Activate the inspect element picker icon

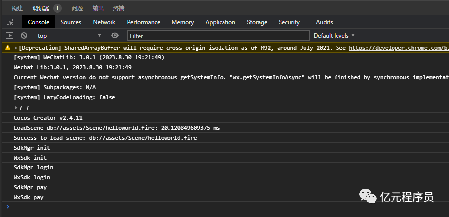click(x=10, y=22)
